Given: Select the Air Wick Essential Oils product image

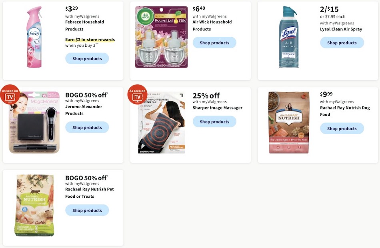Looking at the screenshot, I should pyautogui.click(x=161, y=36).
